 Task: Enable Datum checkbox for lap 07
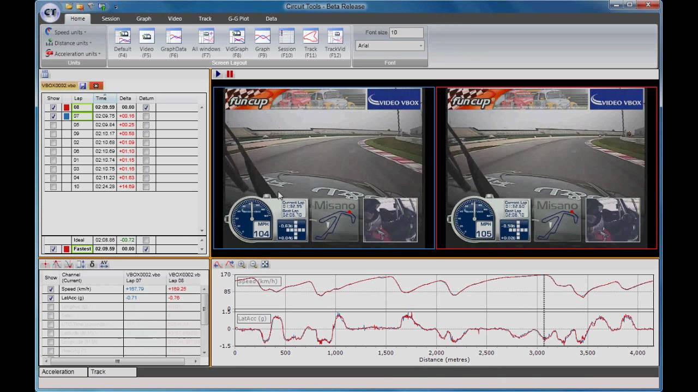click(x=146, y=116)
